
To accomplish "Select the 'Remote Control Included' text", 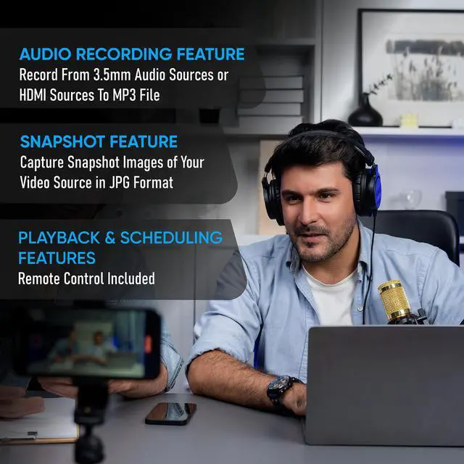I will [x=86, y=278].
